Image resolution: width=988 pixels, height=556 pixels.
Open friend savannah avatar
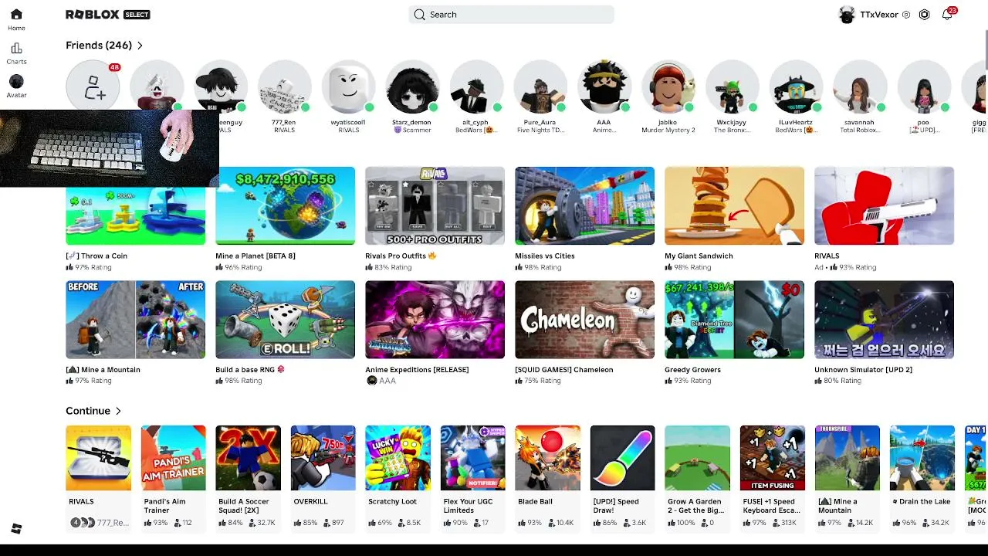859,87
